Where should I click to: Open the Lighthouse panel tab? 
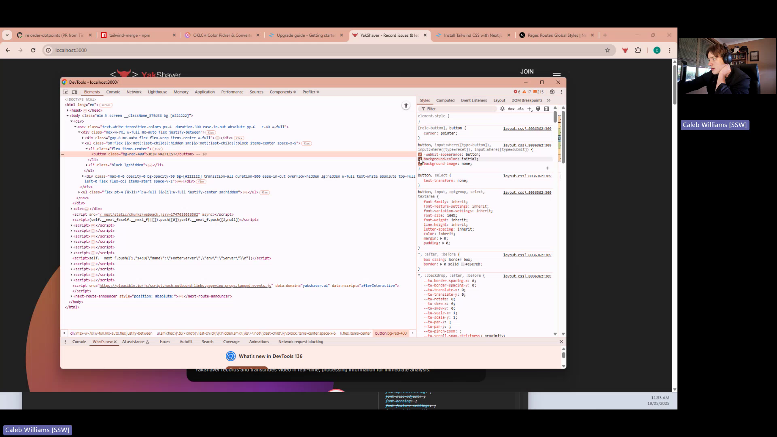[x=157, y=92]
